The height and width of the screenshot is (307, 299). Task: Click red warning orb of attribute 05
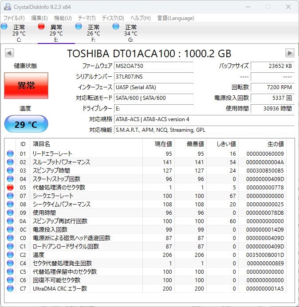coord(10,187)
